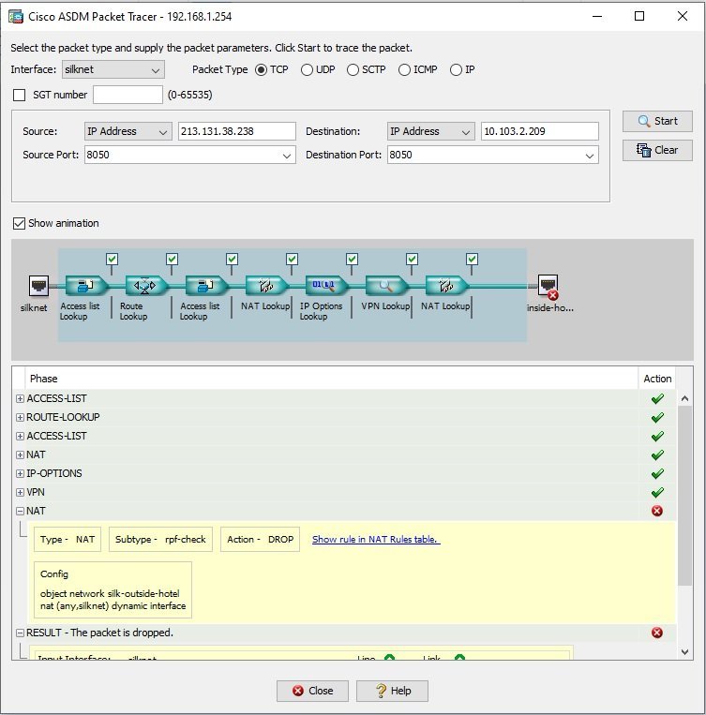Image resolution: width=706 pixels, height=715 pixels.
Task: Open the Destination type IP Address dropdown
Action: [430, 131]
